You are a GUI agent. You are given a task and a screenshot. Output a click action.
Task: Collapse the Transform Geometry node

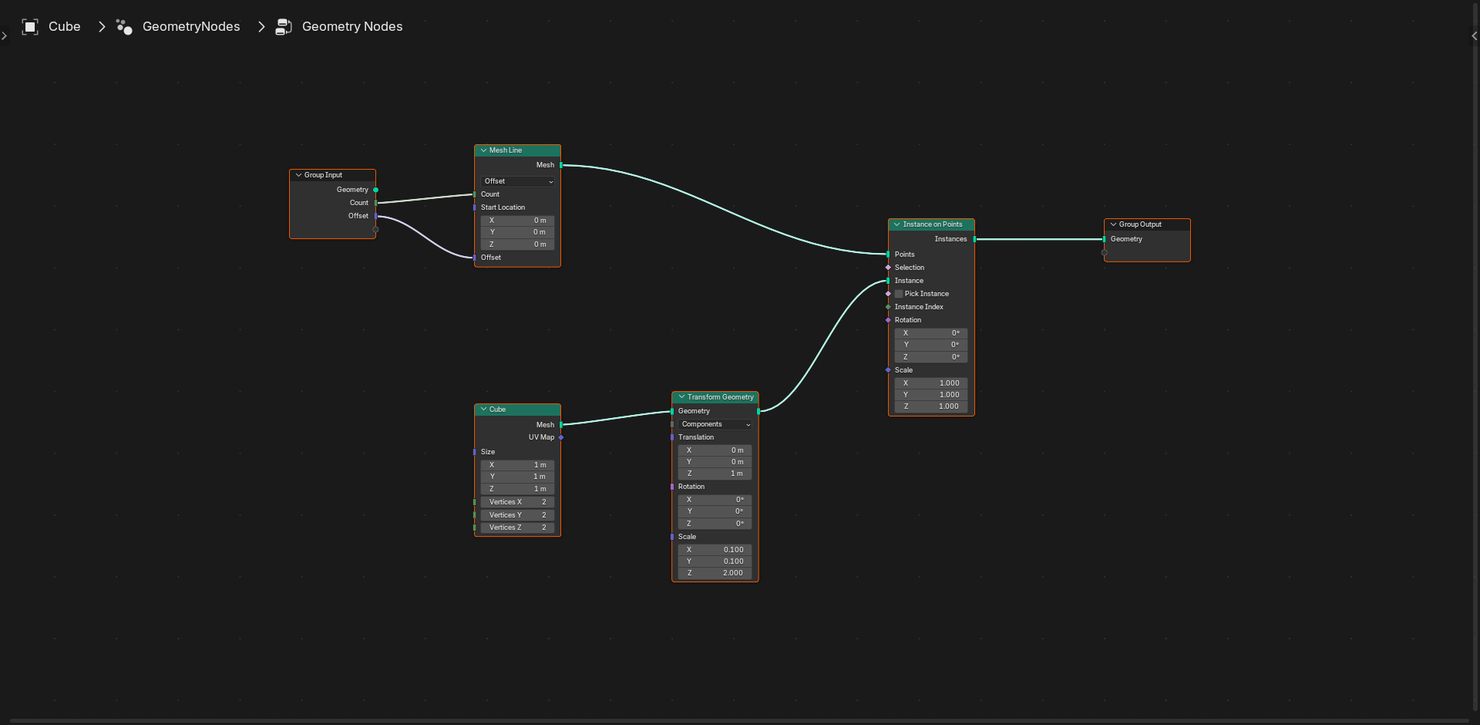(x=681, y=397)
